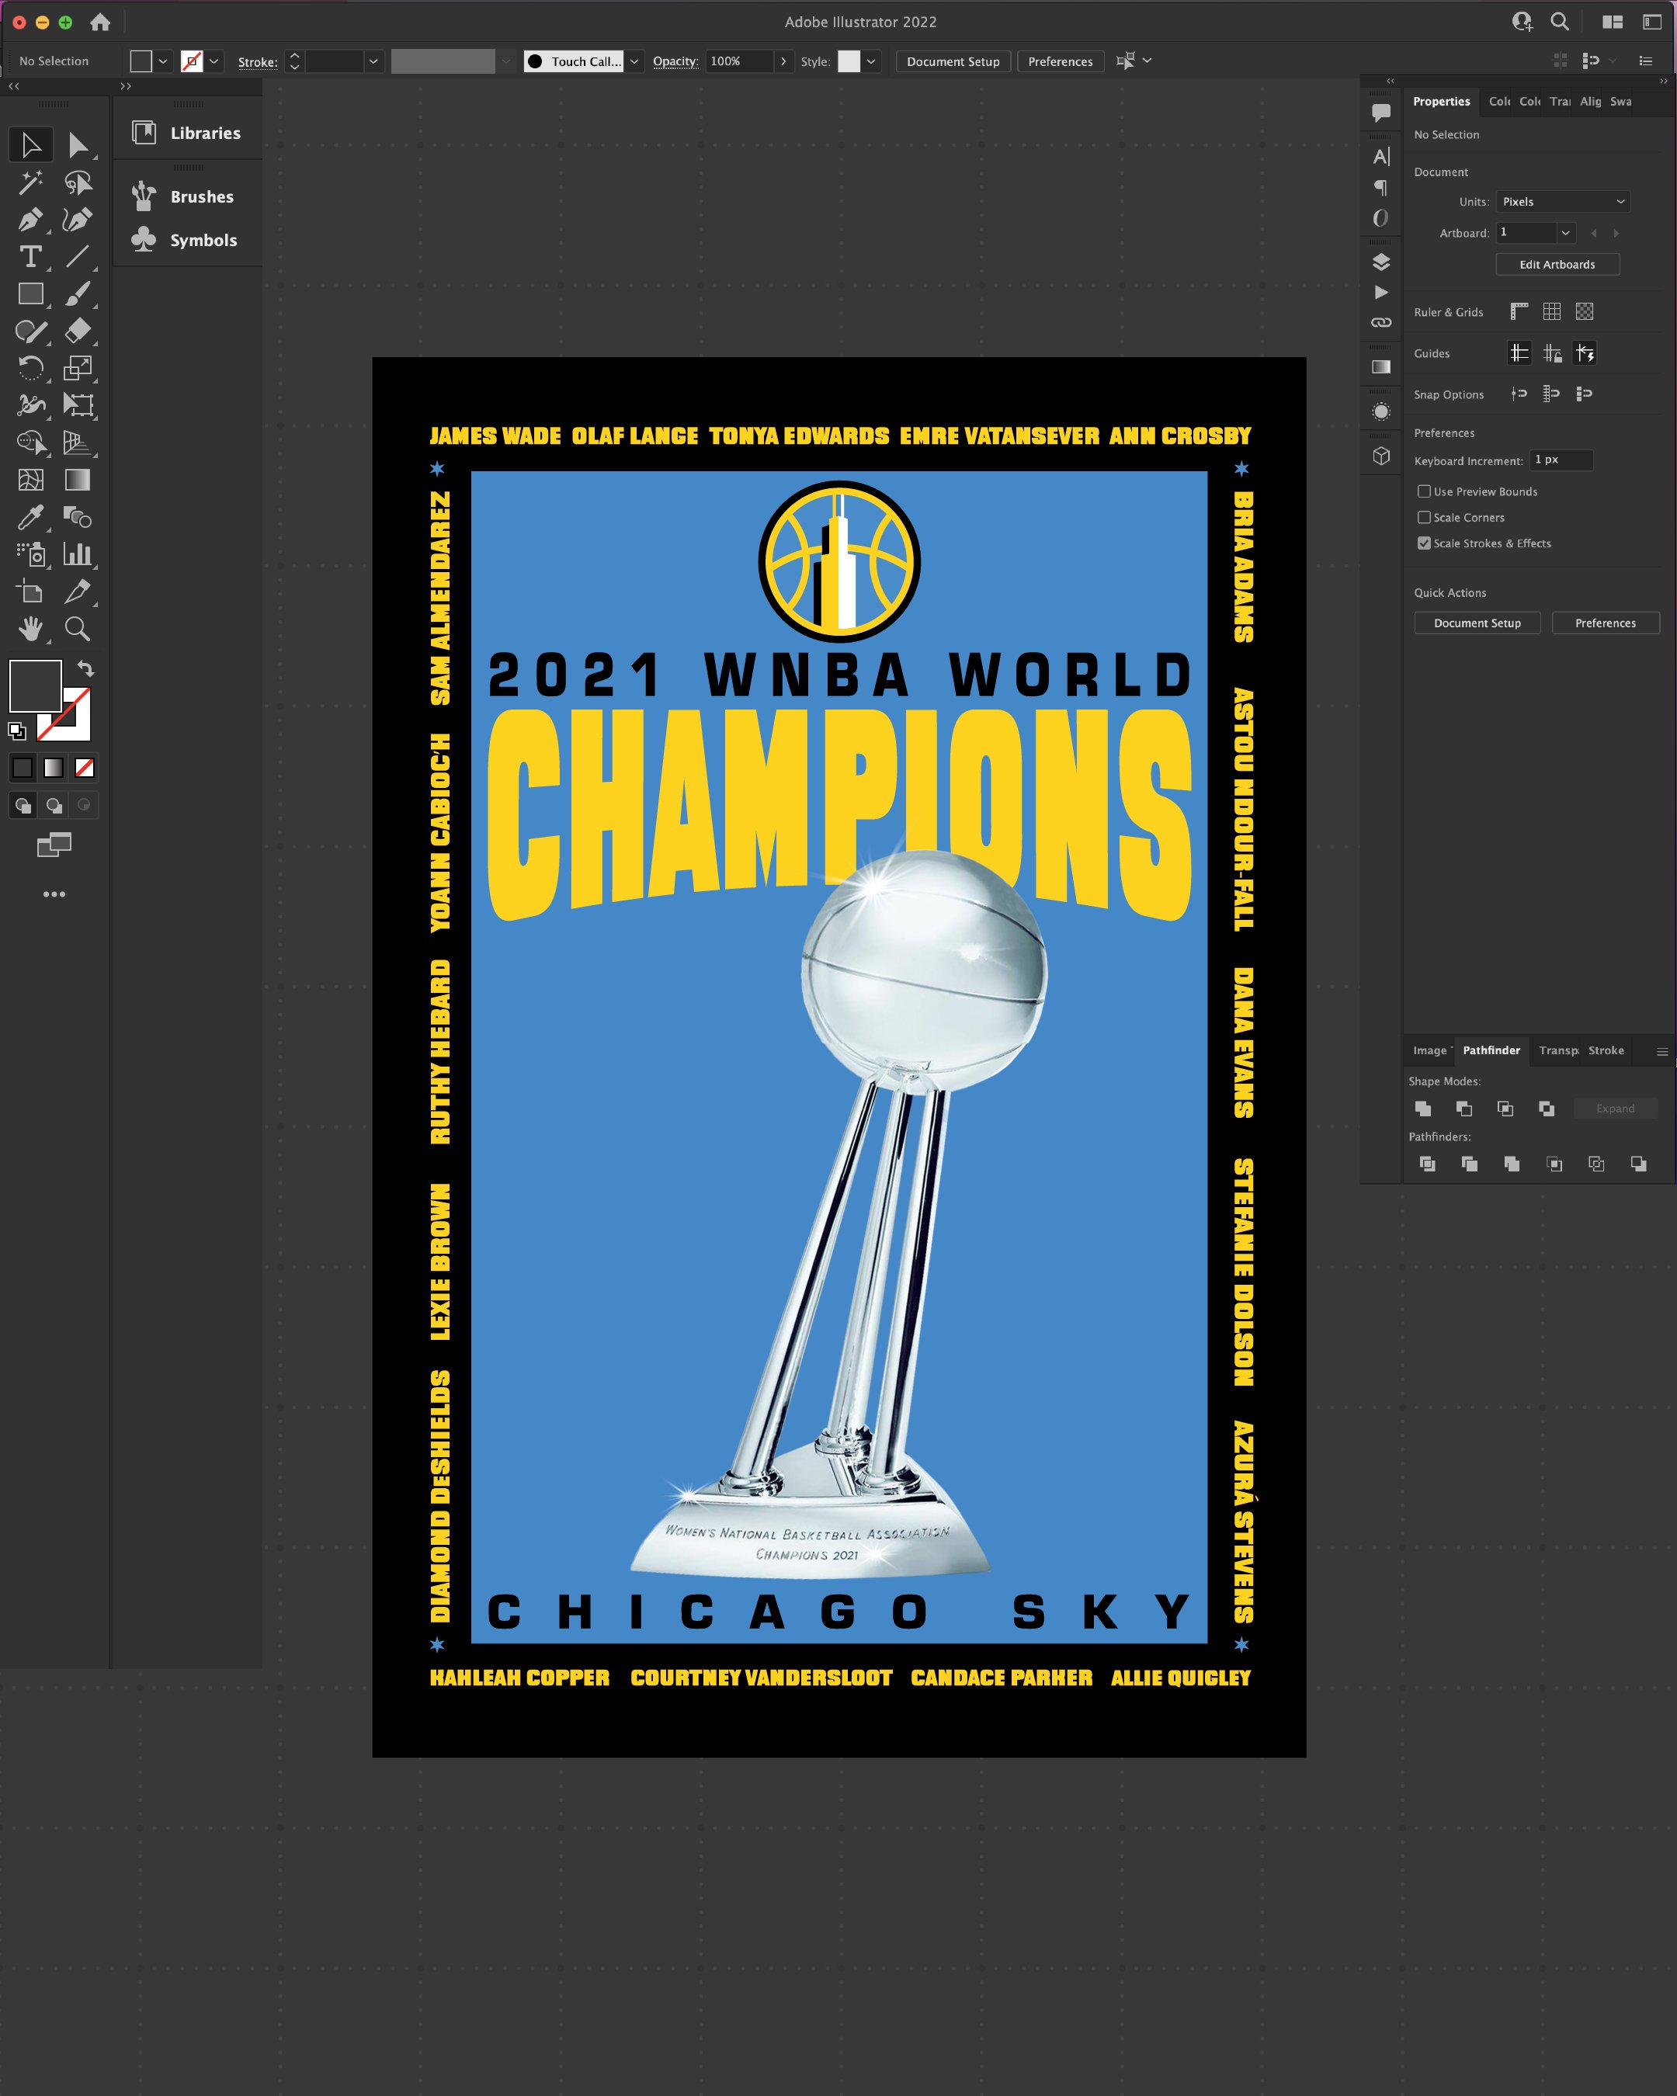Select the Free Transform tool
The height and width of the screenshot is (2096, 1677).
tap(78, 404)
